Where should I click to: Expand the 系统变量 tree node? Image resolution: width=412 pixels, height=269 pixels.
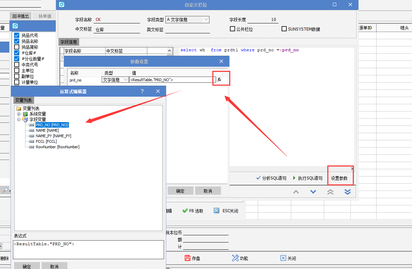(19, 114)
